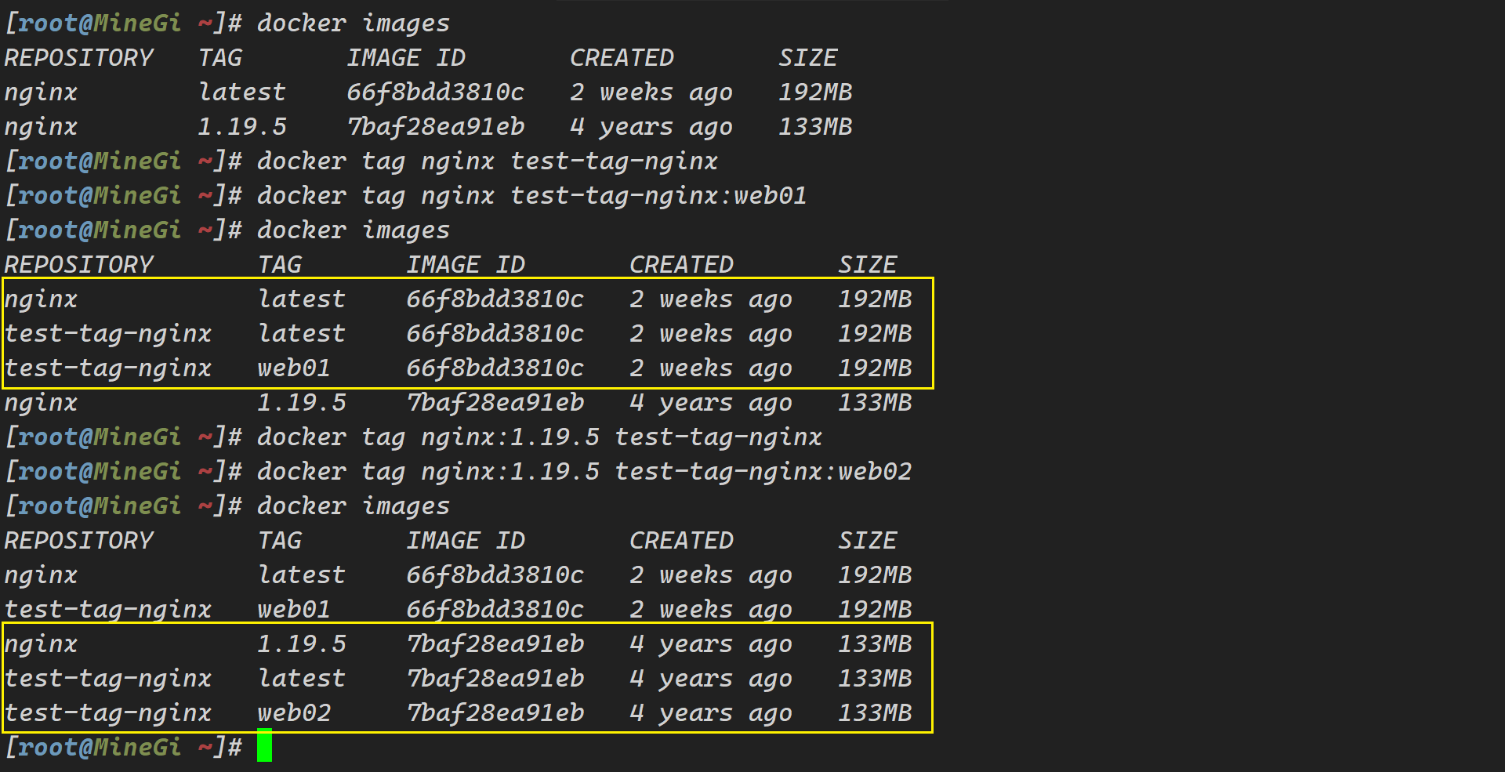
Task: Select the first 'docker images' command text
Action: tap(354, 24)
